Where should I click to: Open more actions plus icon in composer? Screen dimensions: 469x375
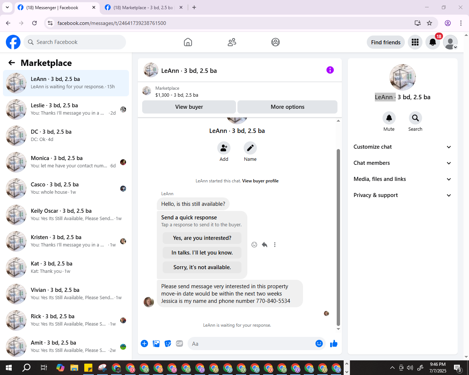tap(144, 344)
